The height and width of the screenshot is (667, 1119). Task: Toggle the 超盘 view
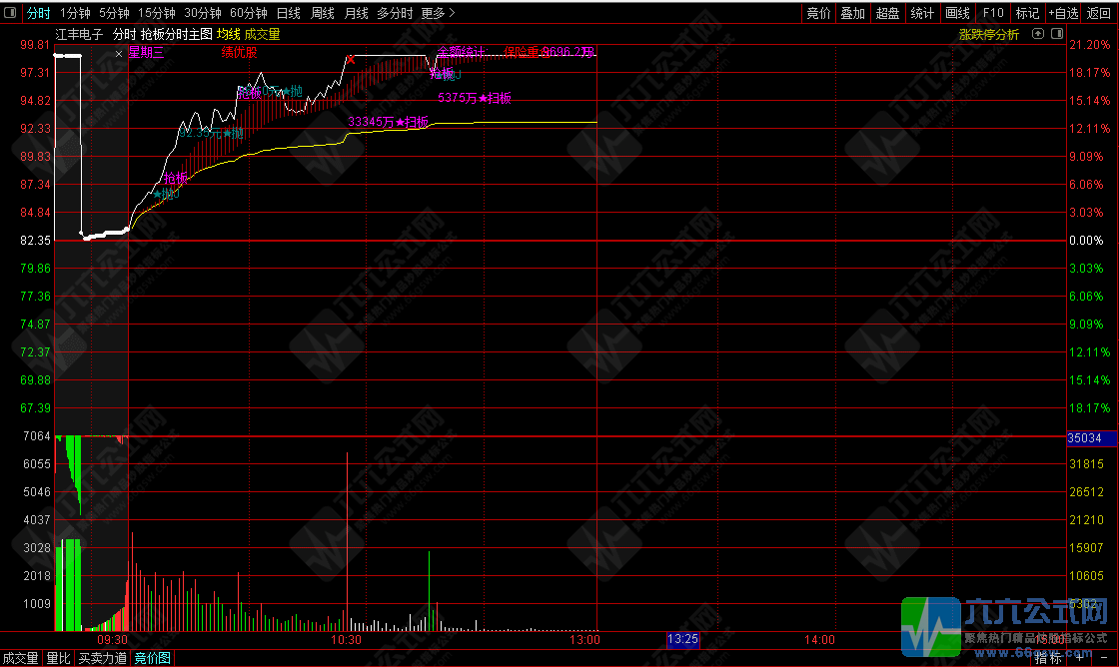[x=887, y=13]
